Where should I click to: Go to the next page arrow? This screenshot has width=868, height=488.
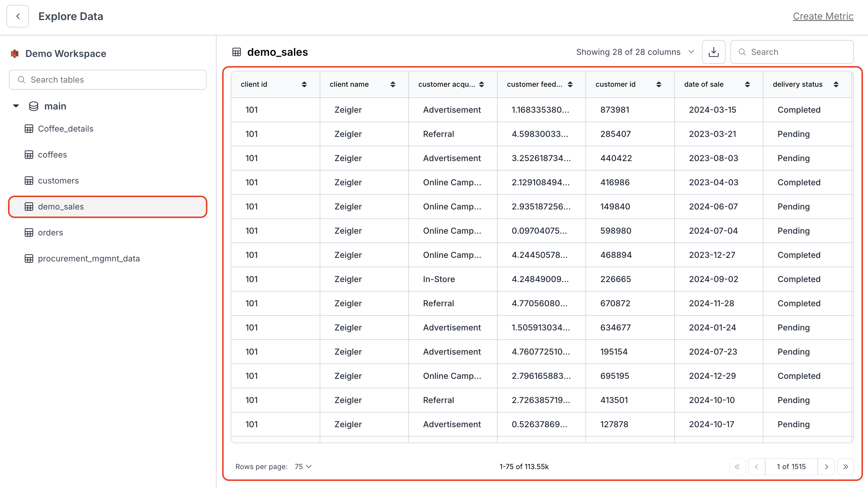[826, 466]
